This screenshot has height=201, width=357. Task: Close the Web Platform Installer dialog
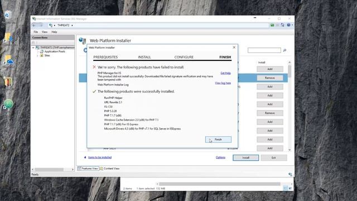tap(234, 47)
